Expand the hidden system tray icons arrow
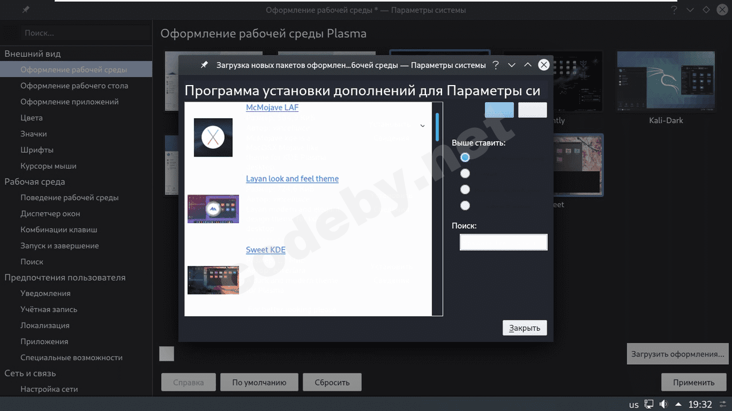 pyautogui.click(x=678, y=404)
